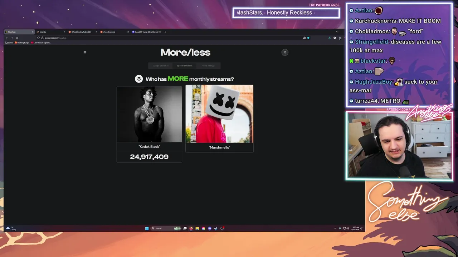Click the site padlock security icon

pos(42,38)
